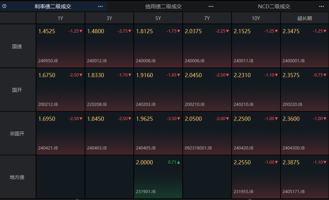The image size is (329, 200).
Task: Click the 10Y column header
Action: (256, 18)
